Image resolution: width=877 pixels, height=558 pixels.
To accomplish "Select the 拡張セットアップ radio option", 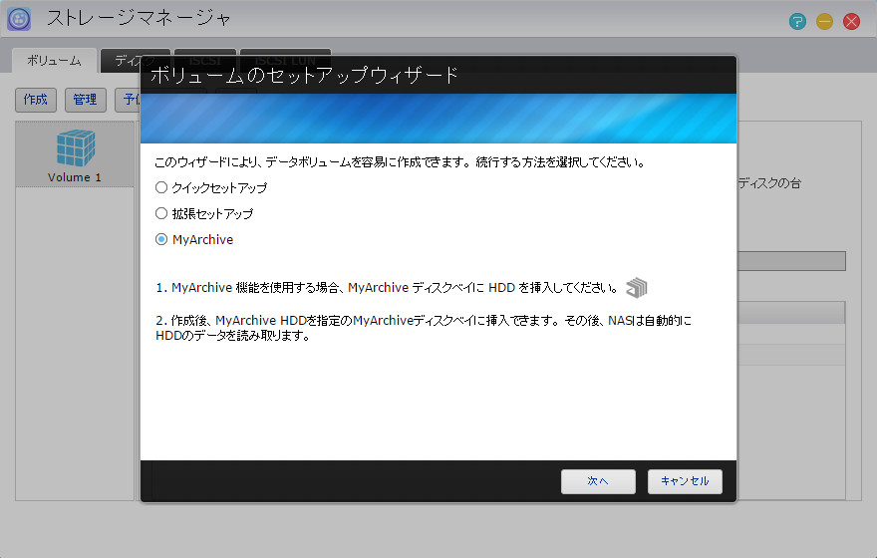I will [x=161, y=213].
